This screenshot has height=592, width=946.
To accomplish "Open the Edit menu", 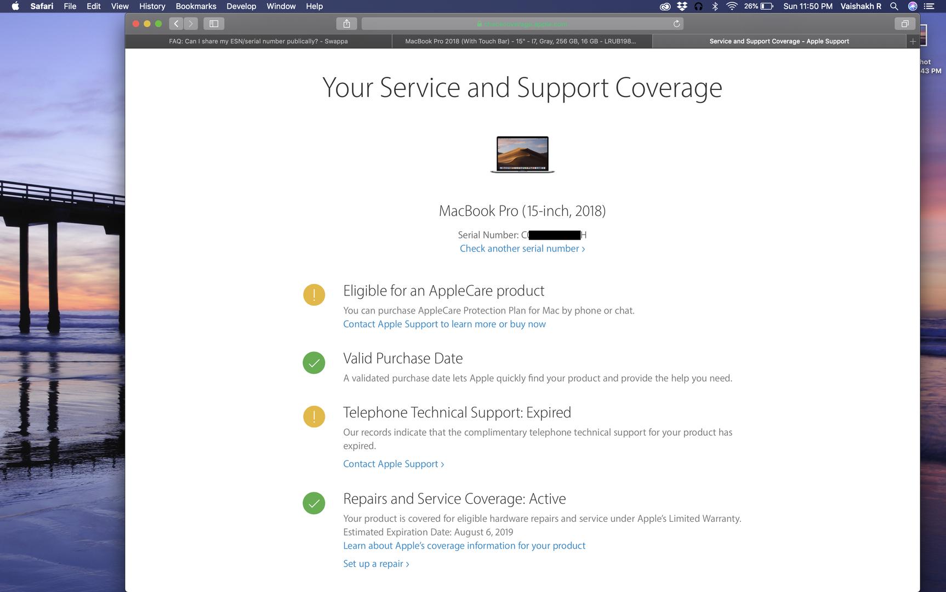I will click(x=94, y=6).
